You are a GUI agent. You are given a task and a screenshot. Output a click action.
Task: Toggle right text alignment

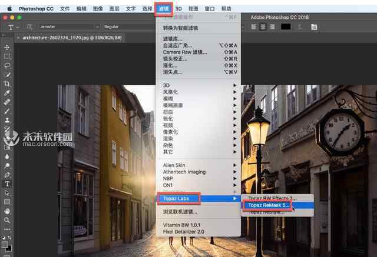click(273, 26)
